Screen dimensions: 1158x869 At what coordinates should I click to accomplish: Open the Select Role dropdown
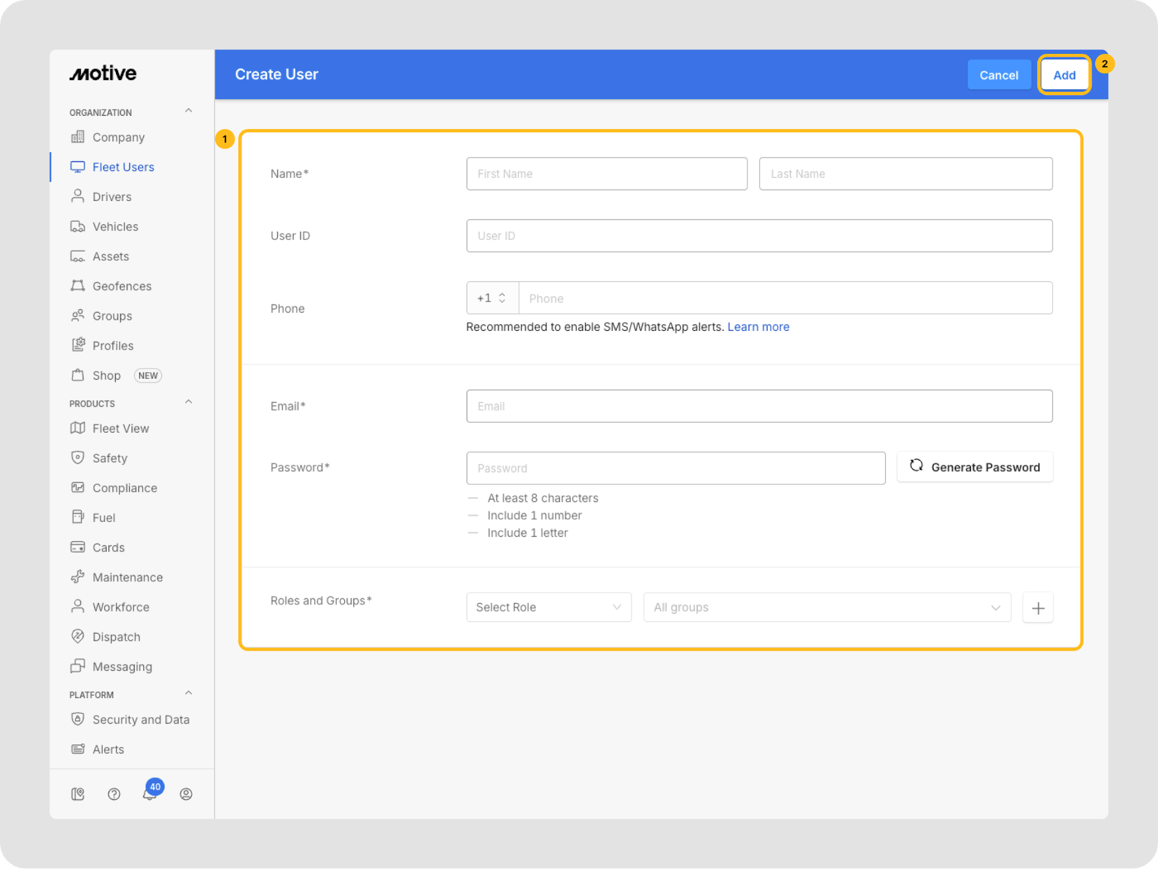click(x=548, y=607)
